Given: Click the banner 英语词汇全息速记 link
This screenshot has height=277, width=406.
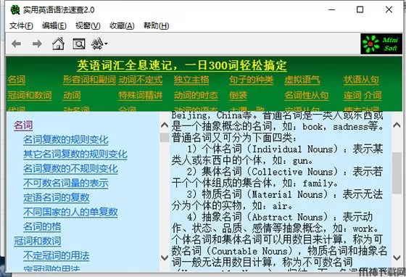Looking at the screenshot, I should tap(182, 65).
